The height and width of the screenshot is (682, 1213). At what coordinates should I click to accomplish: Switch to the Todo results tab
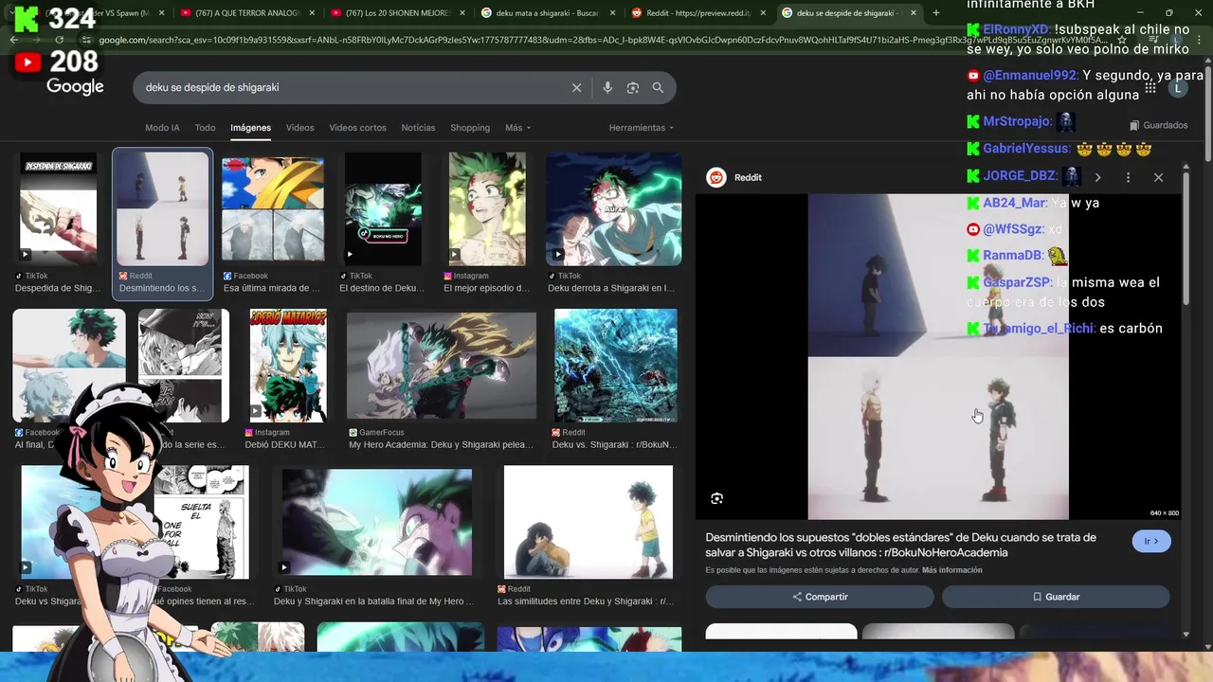(x=205, y=128)
